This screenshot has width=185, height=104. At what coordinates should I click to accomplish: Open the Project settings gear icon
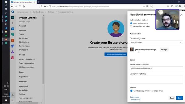12,95
